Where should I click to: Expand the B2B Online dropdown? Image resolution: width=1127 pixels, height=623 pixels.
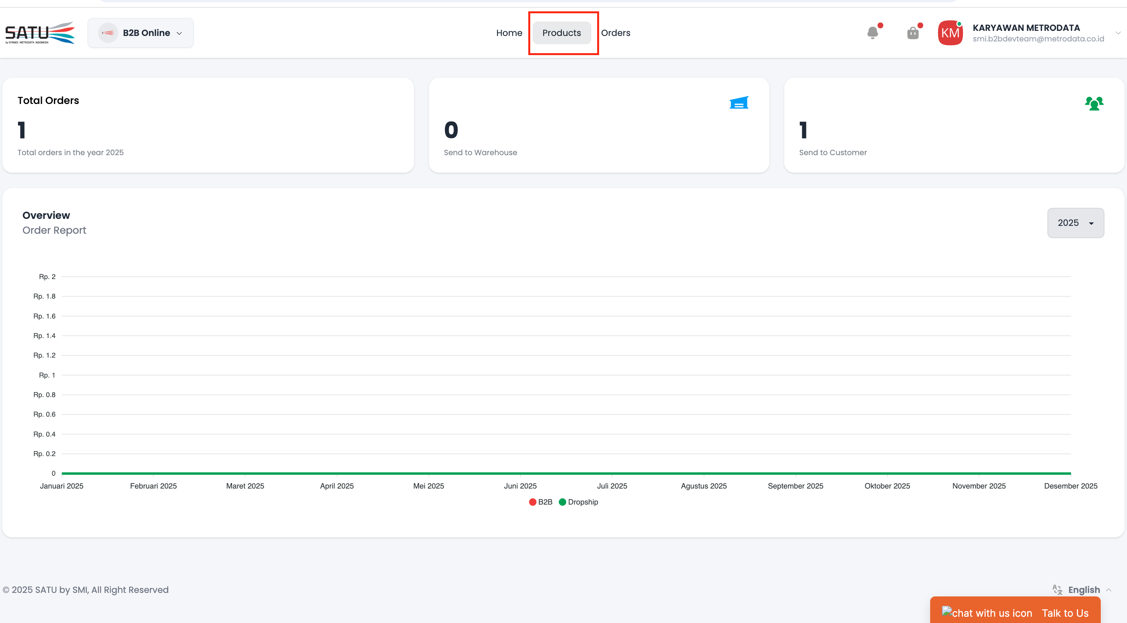tap(179, 33)
